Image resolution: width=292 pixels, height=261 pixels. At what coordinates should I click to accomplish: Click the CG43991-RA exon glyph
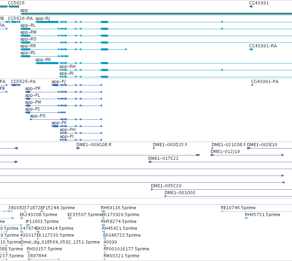tap(251, 49)
